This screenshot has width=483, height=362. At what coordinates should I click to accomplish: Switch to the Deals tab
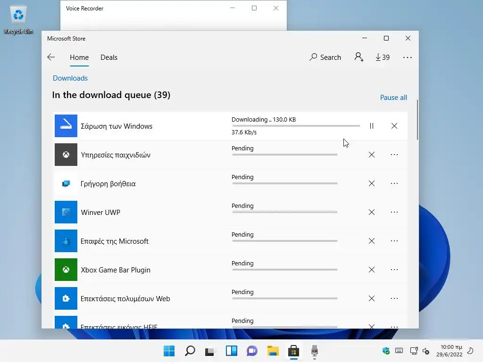(109, 58)
